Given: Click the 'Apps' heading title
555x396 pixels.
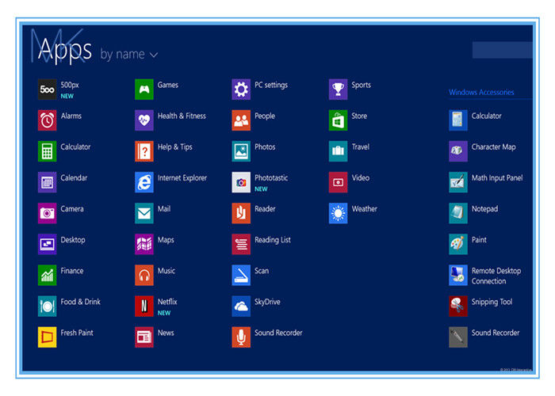Looking at the screenshot, I should pyautogui.click(x=65, y=50).
